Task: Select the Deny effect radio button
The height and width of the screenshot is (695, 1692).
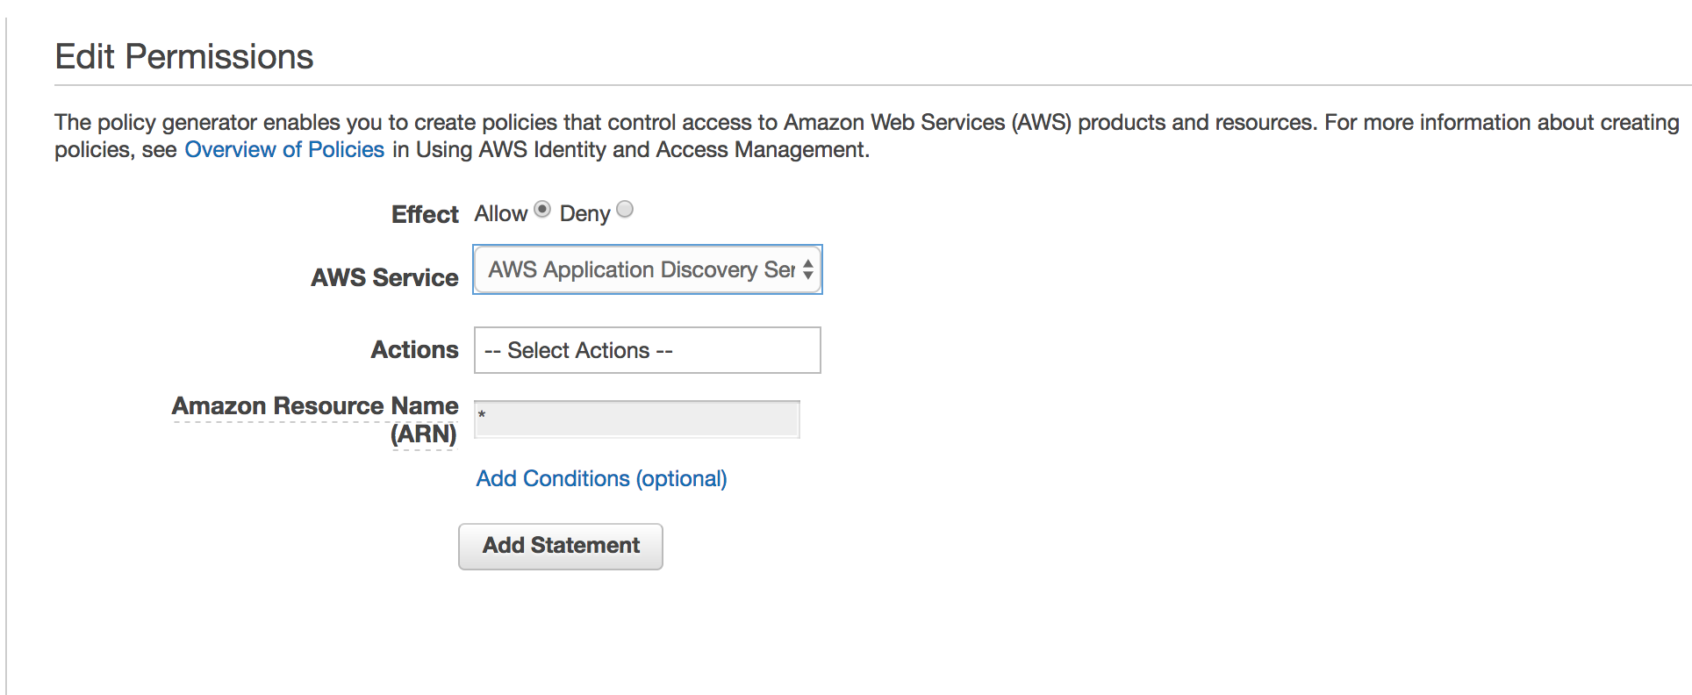Action: click(x=625, y=210)
